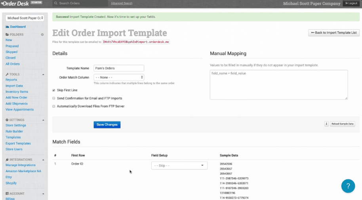Click the small download arrow icon button
The height and width of the screenshot is (200, 362).
click(326, 124)
